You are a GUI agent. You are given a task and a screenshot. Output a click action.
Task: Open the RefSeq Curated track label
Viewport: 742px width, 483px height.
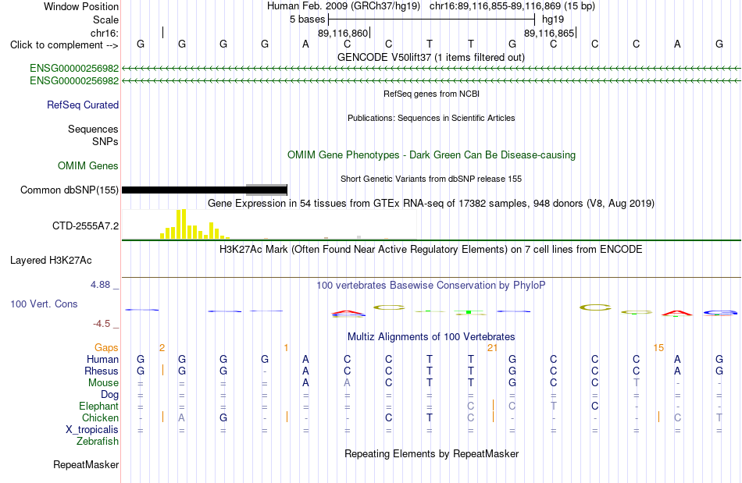[83, 105]
